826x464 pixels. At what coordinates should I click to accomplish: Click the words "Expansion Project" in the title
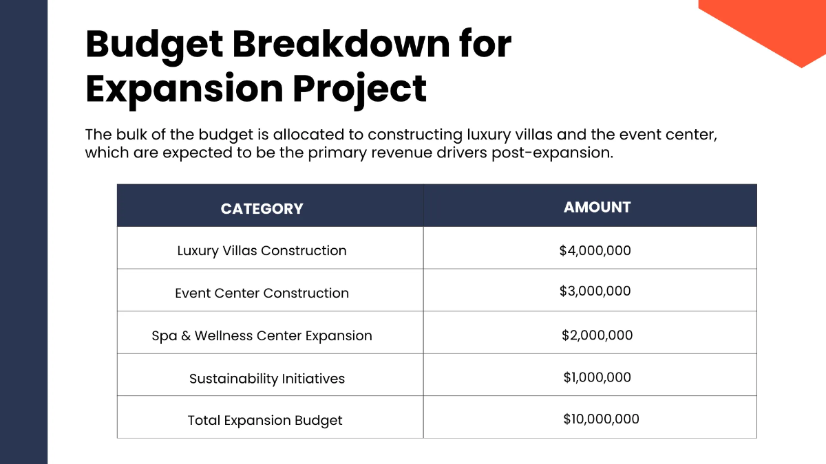click(x=256, y=89)
